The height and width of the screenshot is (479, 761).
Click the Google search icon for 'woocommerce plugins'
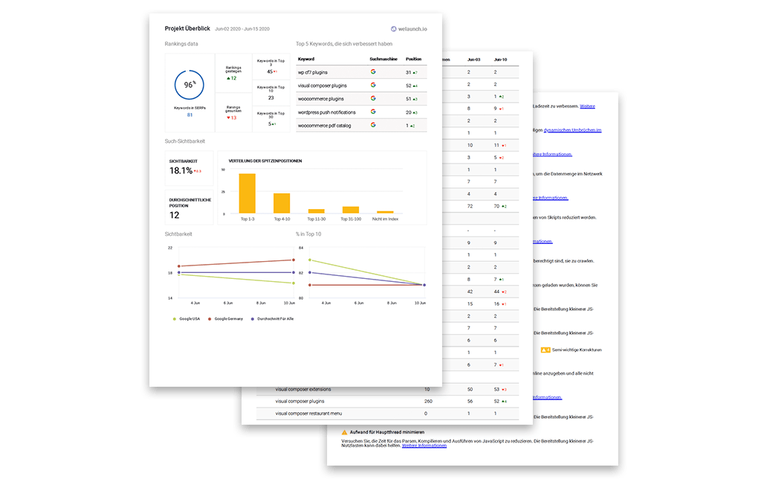[373, 98]
